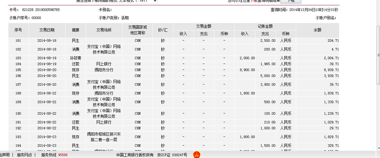Click the 210.00 expense amount
380x158 pixels.
pyautogui.click(x=270, y=122)
